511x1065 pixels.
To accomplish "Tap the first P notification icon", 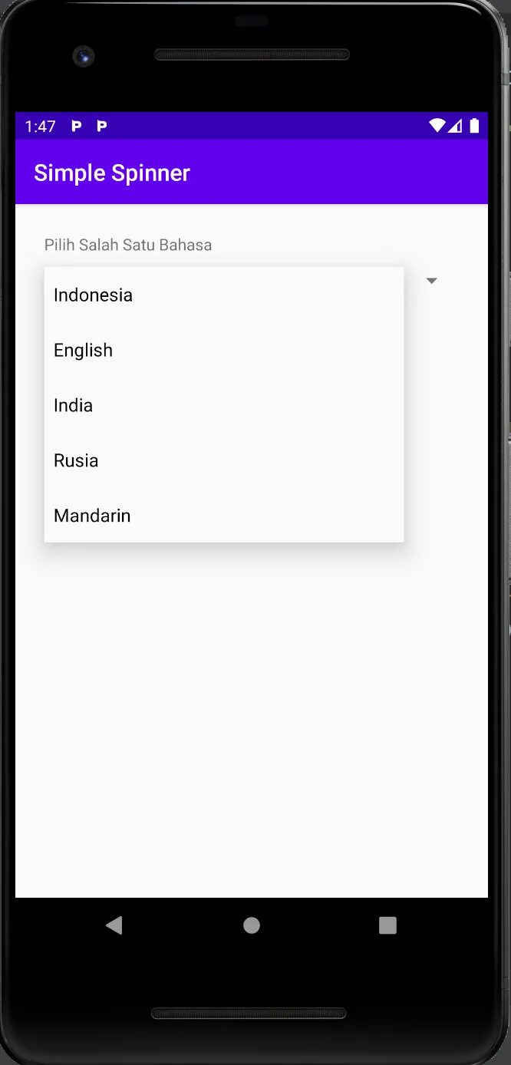I will pyautogui.click(x=77, y=126).
